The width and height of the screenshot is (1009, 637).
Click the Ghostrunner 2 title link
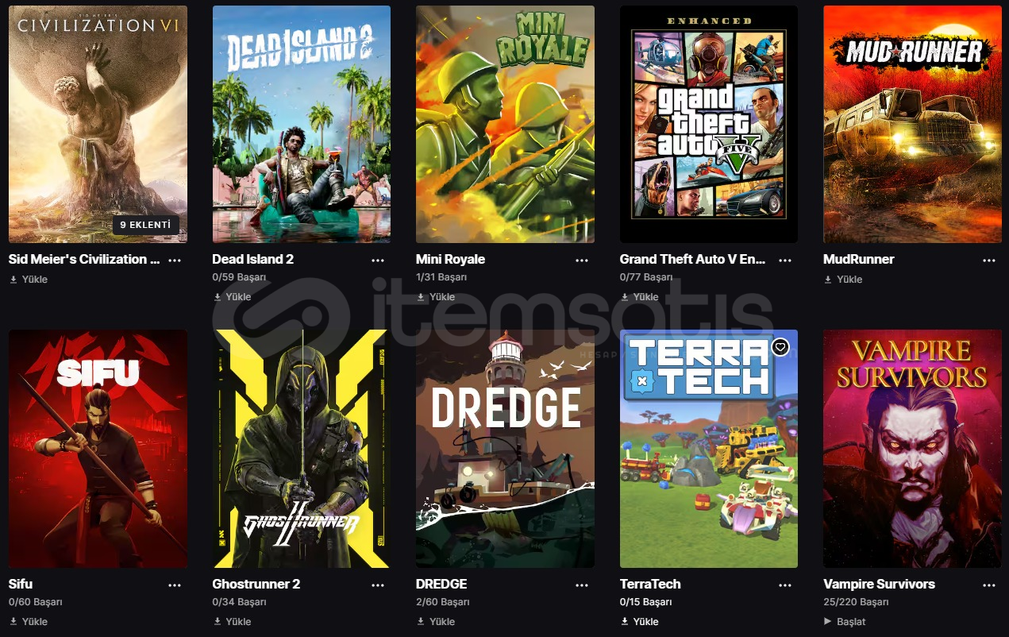pos(256,584)
